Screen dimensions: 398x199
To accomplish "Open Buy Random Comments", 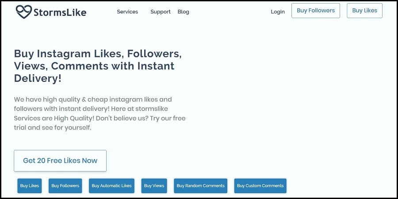I will [x=200, y=186].
